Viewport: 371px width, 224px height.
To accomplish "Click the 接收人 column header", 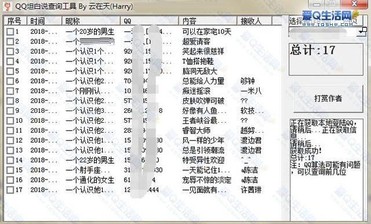I will point(254,21).
